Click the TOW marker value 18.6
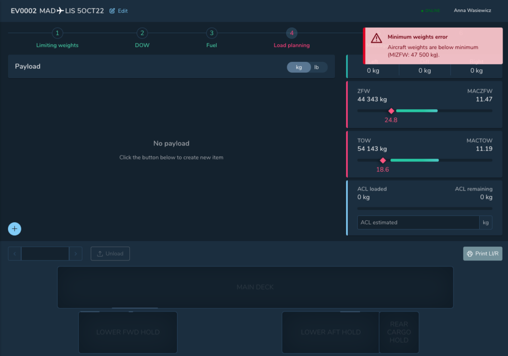508x356 pixels. [x=382, y=169]
